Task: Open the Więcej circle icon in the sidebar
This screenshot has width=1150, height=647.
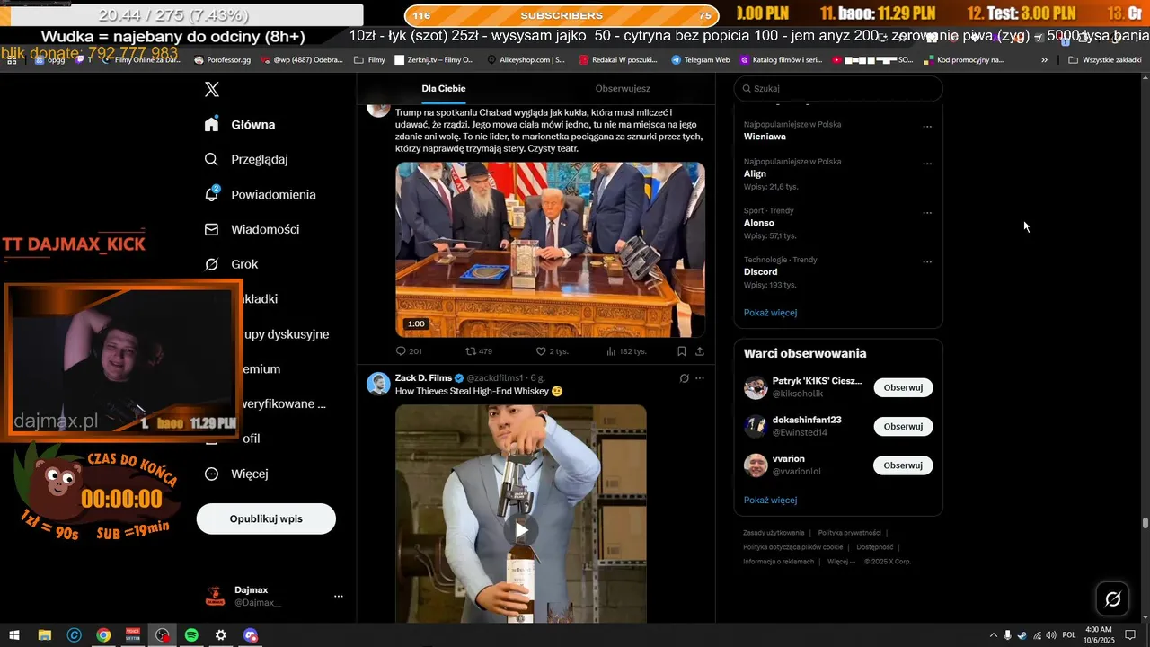Action: pos(211,474)
